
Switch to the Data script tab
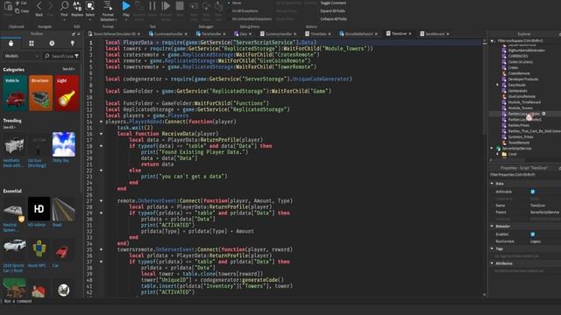click(243, 34)
